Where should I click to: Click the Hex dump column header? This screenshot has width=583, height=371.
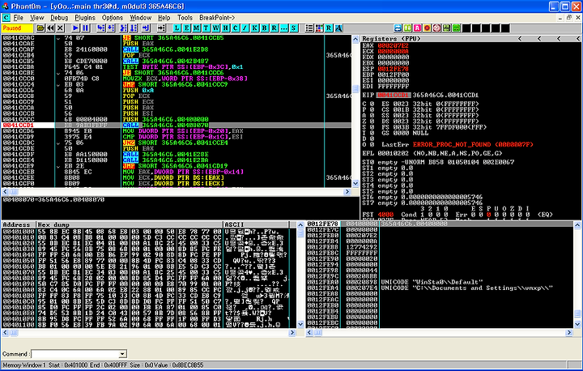[x=130, y=224]
